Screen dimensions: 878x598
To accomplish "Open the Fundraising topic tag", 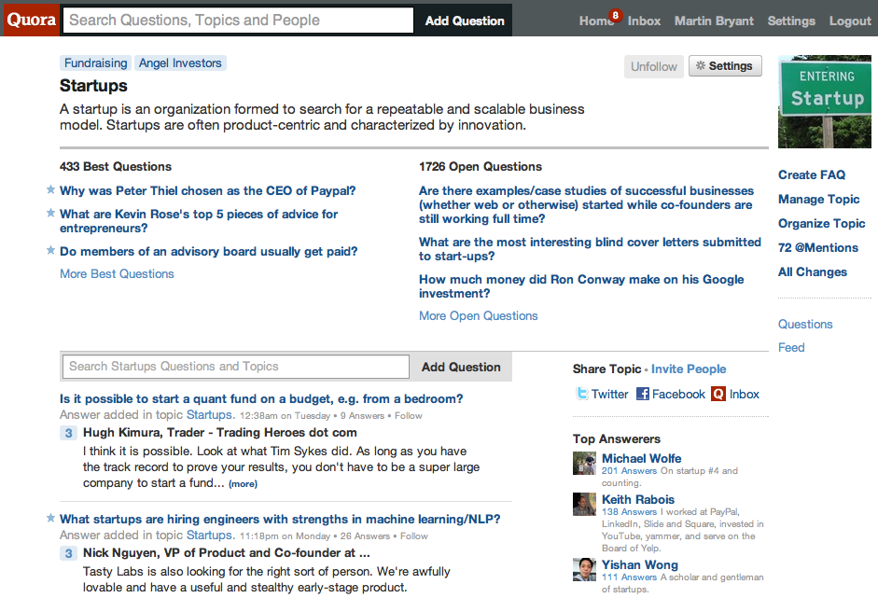I will tap(96, 63).
